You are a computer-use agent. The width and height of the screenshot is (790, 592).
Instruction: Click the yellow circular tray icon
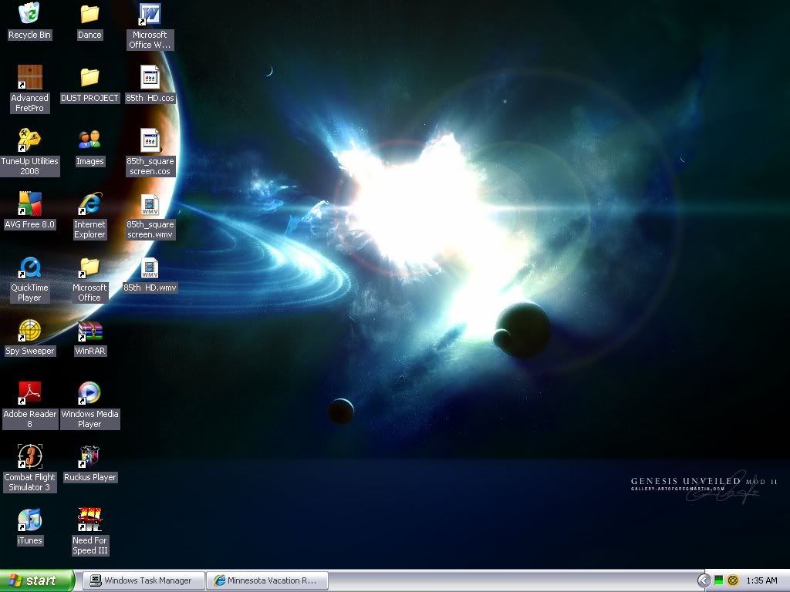pos(733,580)
